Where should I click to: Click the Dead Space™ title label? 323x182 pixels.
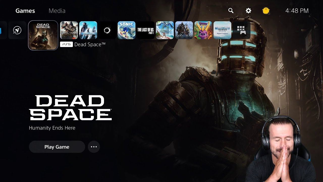coord(90,44)
